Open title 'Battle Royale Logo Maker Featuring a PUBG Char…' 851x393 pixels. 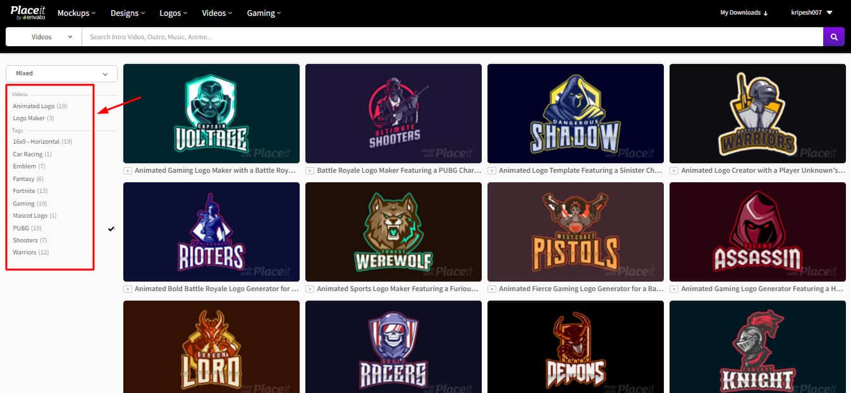[399, 171]
